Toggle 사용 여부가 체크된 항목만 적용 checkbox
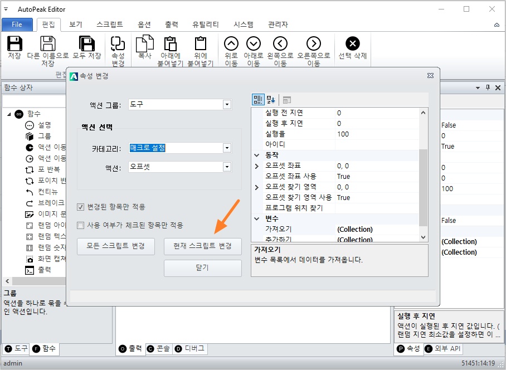Viewport: 506px width, 370px height. (x=80, y=225)
